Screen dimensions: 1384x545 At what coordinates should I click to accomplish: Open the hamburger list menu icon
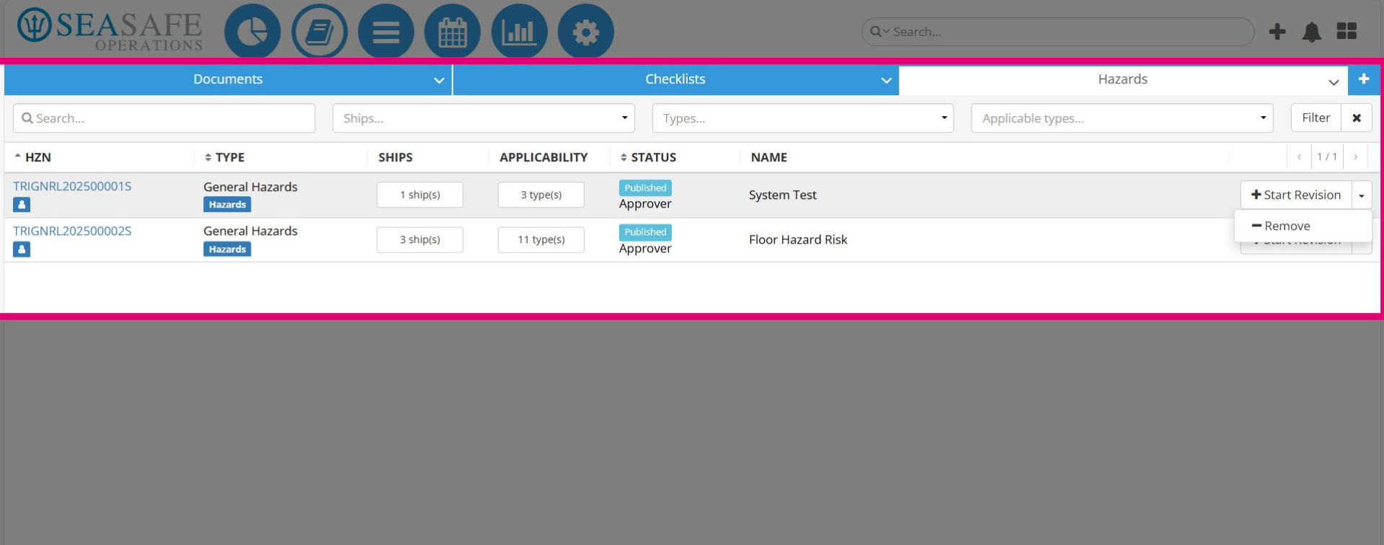[386, 32]
